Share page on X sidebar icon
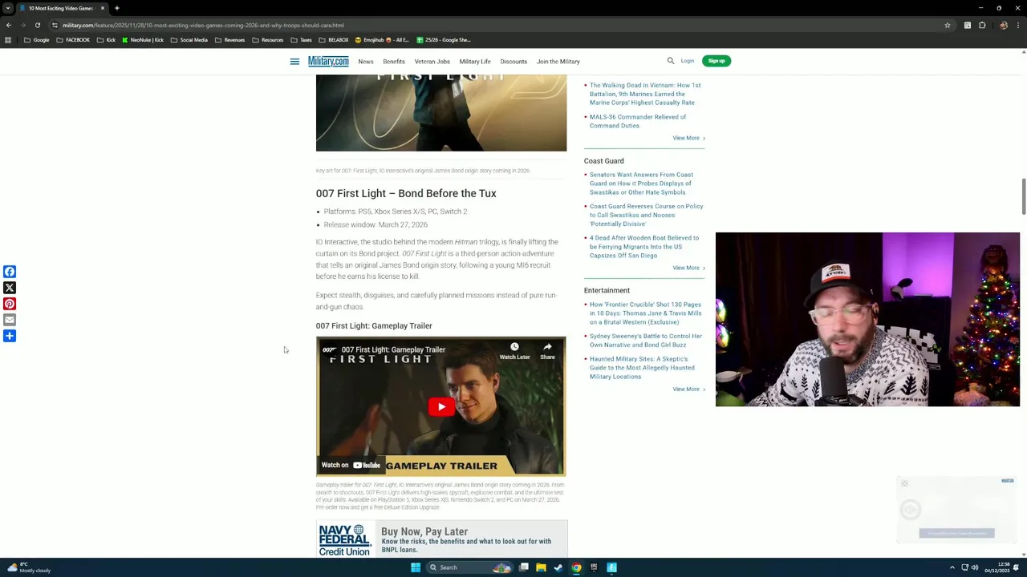The height and width of the screenshot is (577, 1027). pos(10,288)
